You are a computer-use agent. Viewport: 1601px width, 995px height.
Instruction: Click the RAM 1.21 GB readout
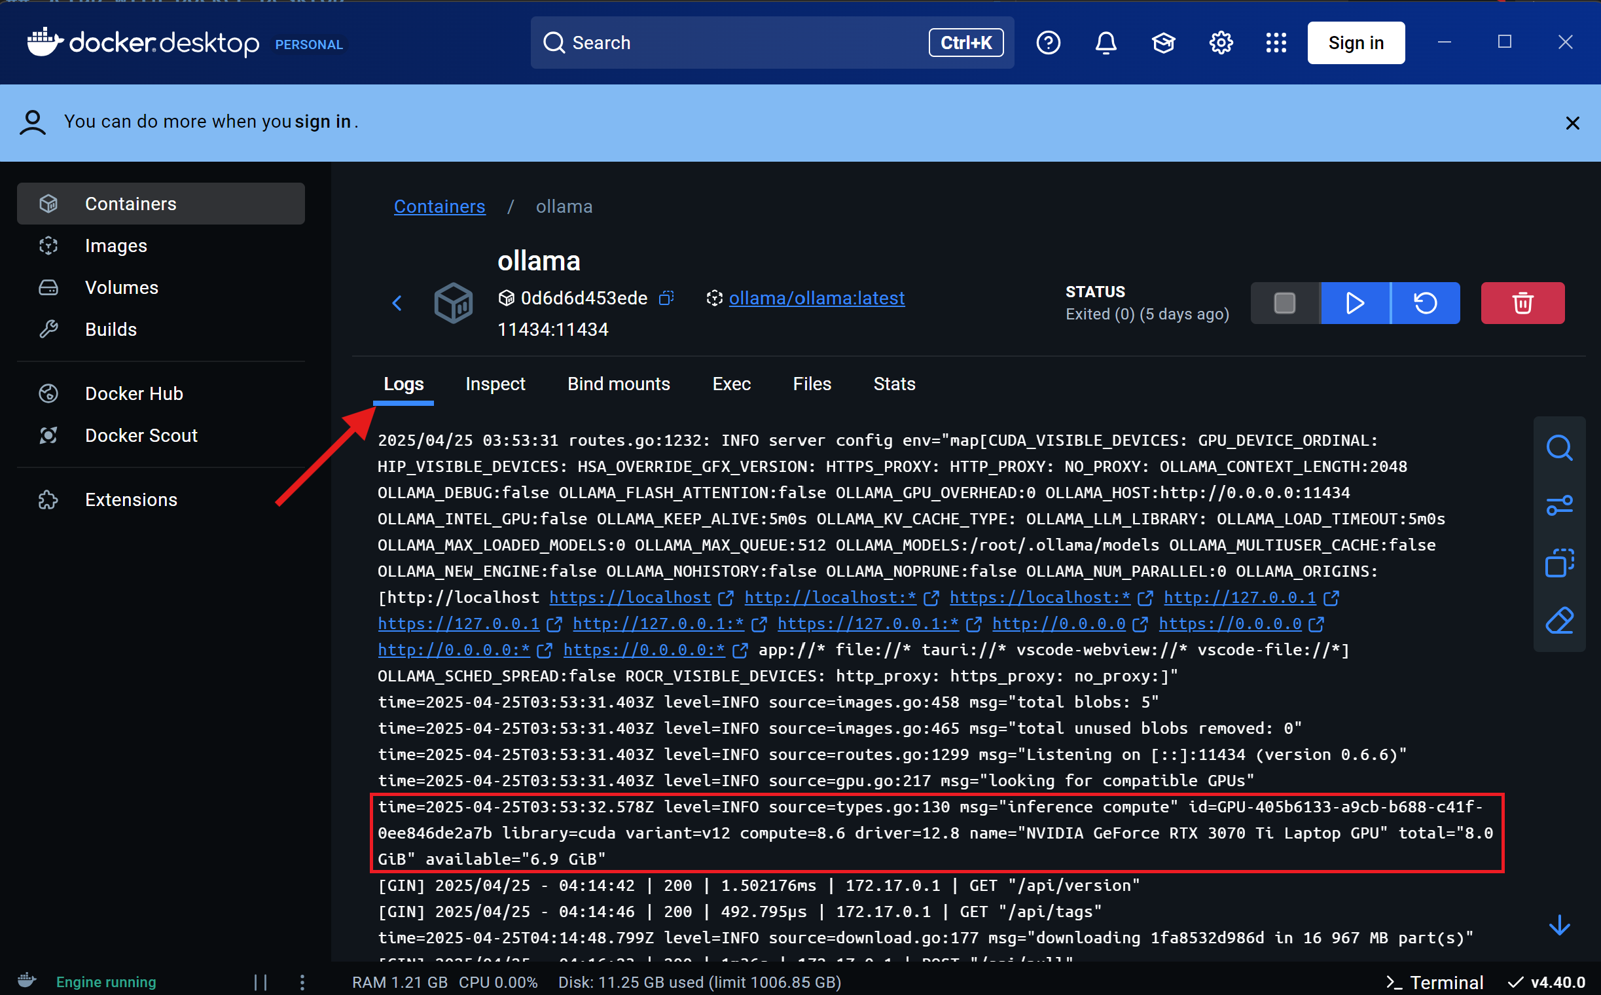pyautogui.click(x=399, y=983)
